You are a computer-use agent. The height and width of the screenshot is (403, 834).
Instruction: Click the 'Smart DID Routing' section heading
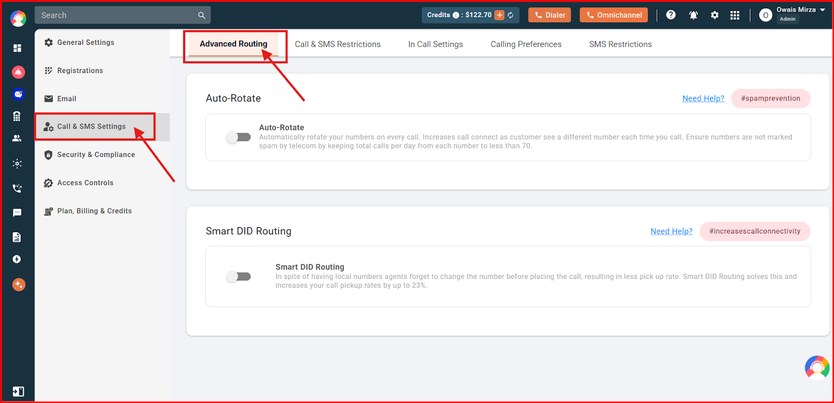(x=249, y=231)
